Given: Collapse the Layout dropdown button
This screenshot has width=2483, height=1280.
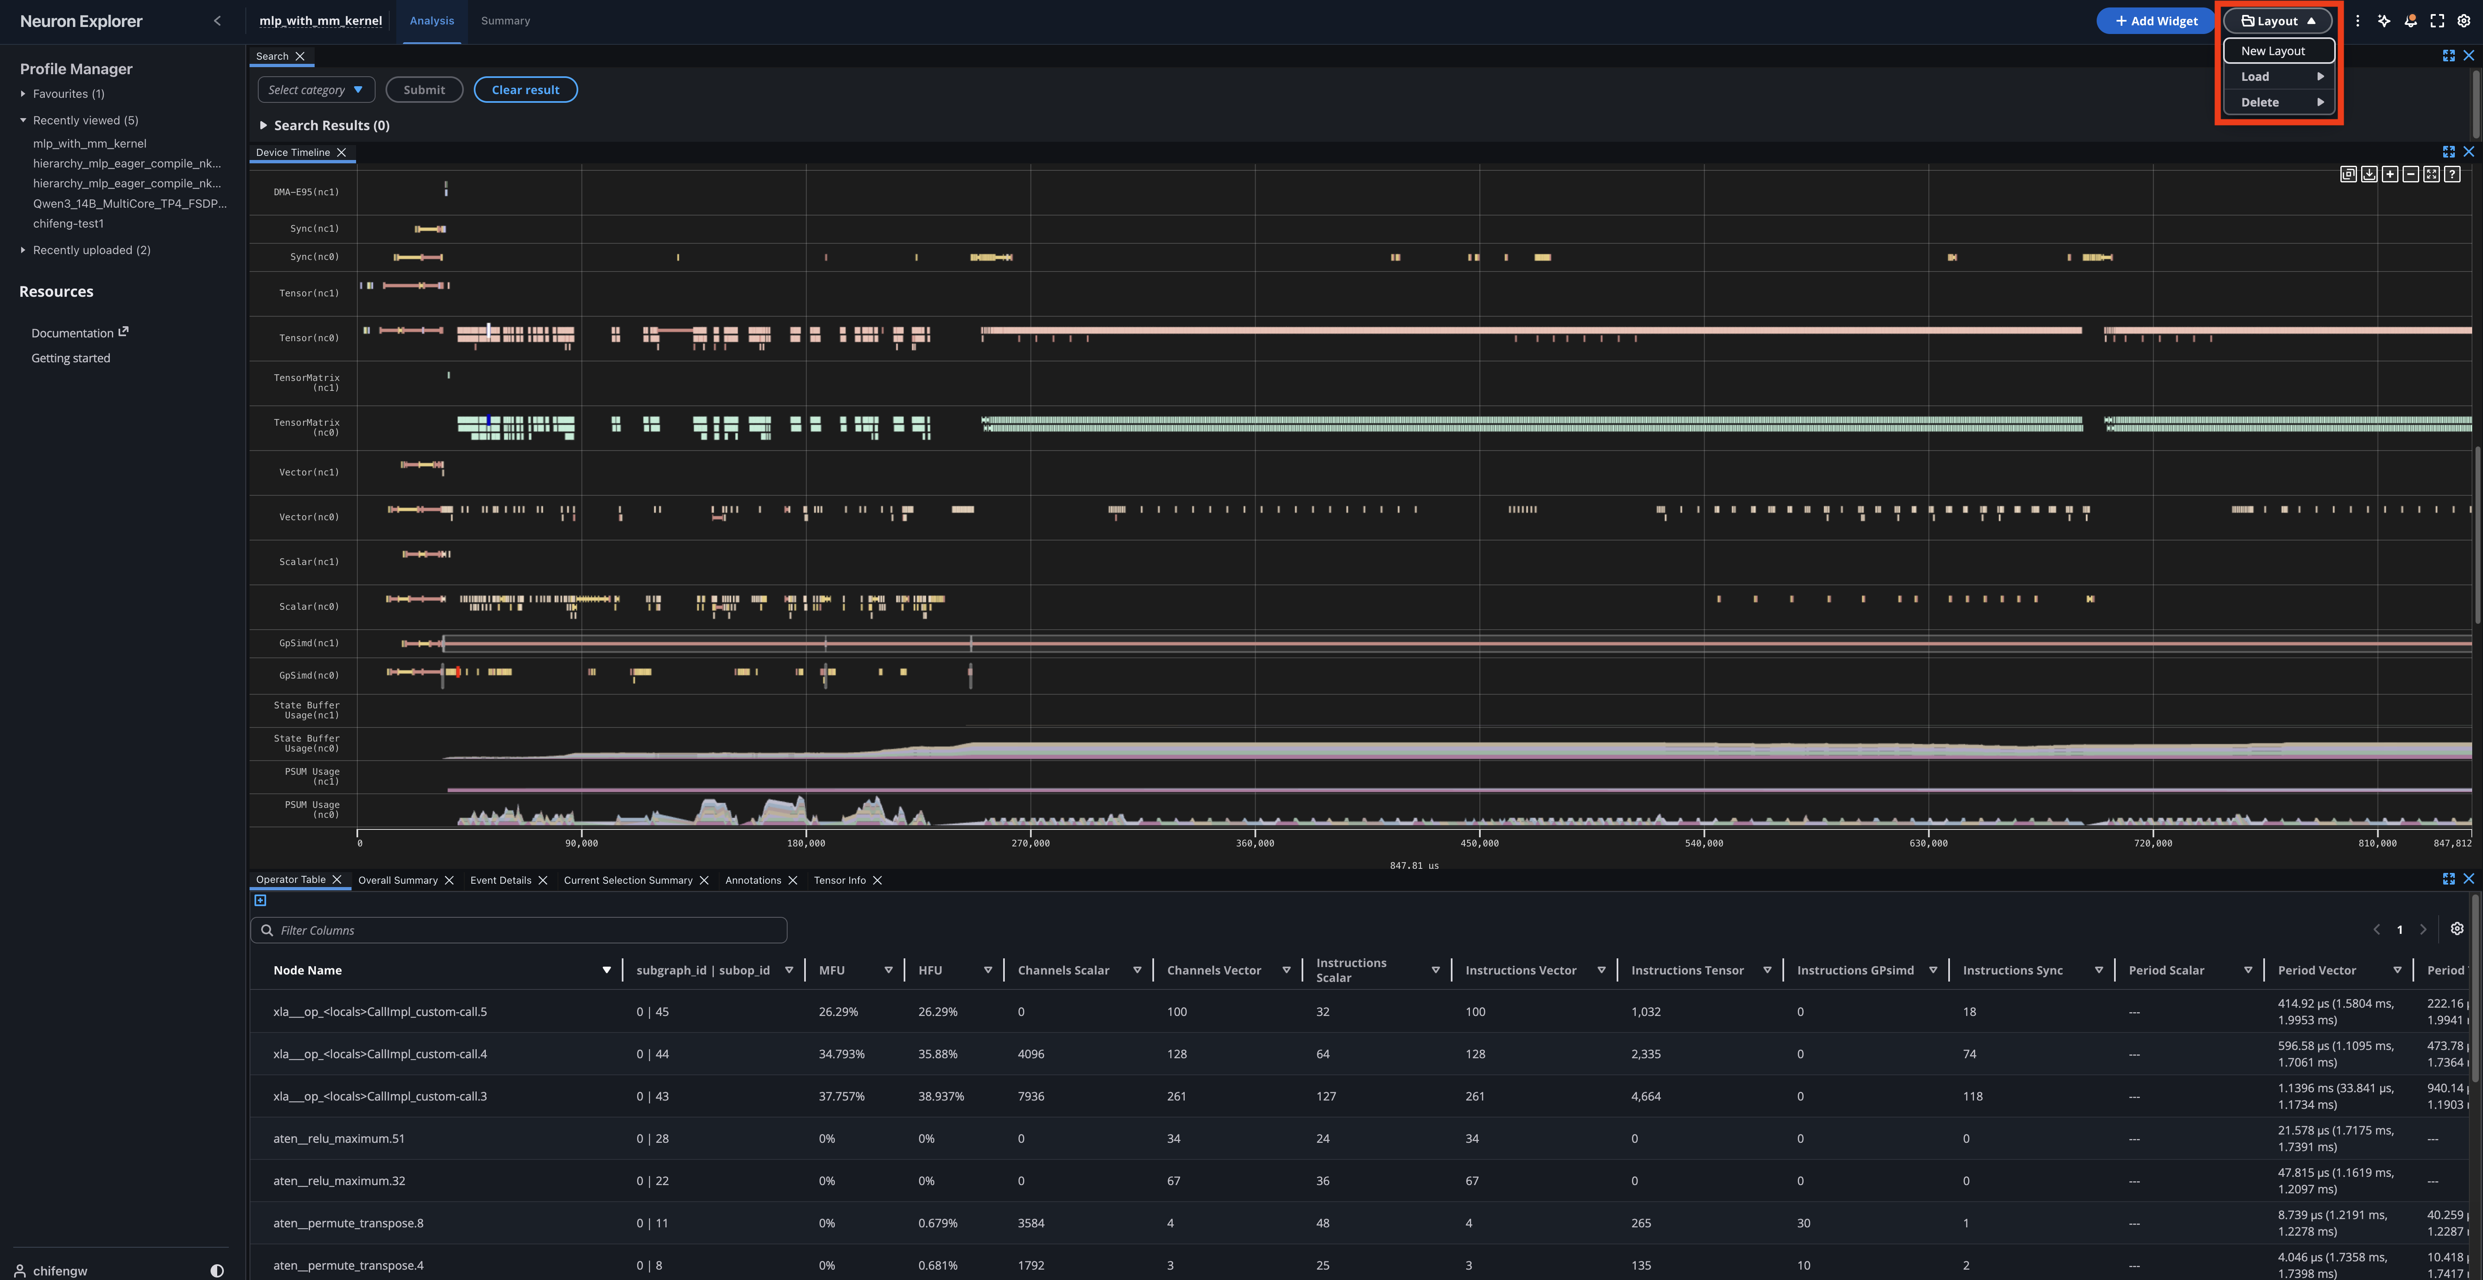Looking at the screenshot, I should pyautogui.click(x=2278, y=21).
